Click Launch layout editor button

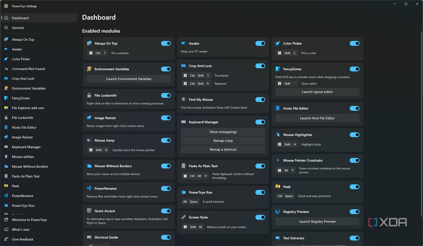pyautogui.click(x=317, y=92)
